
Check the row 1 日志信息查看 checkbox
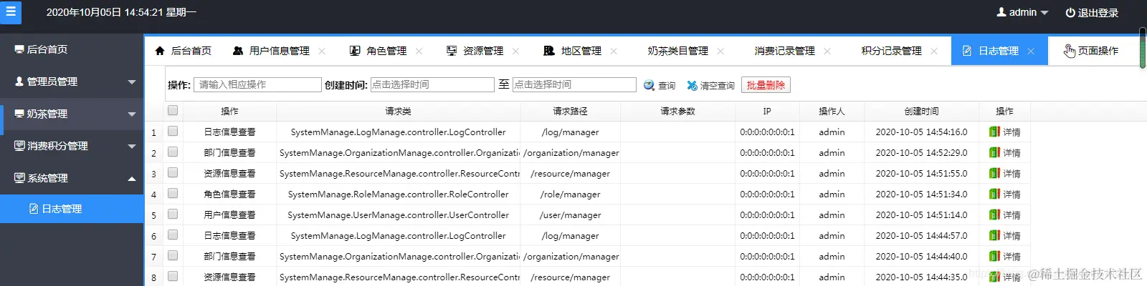173,131
